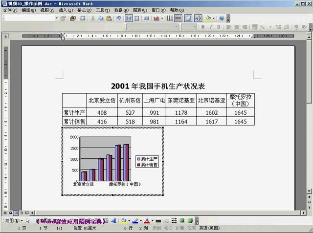Expand the Line Color dropdown arrow
The image size is (313, 233).
141,221
